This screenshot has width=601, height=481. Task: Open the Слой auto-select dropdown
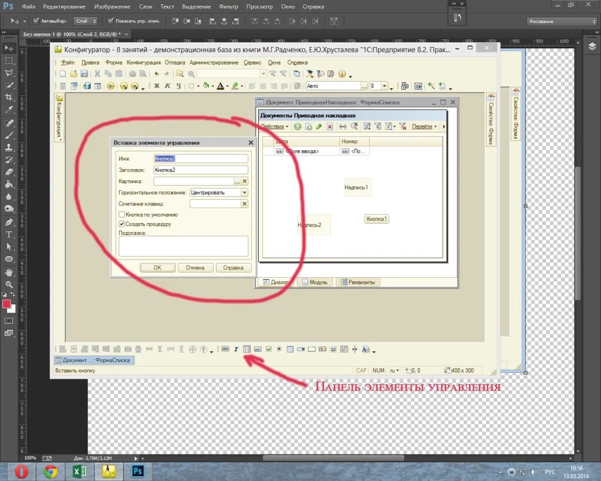coord(86,21)
